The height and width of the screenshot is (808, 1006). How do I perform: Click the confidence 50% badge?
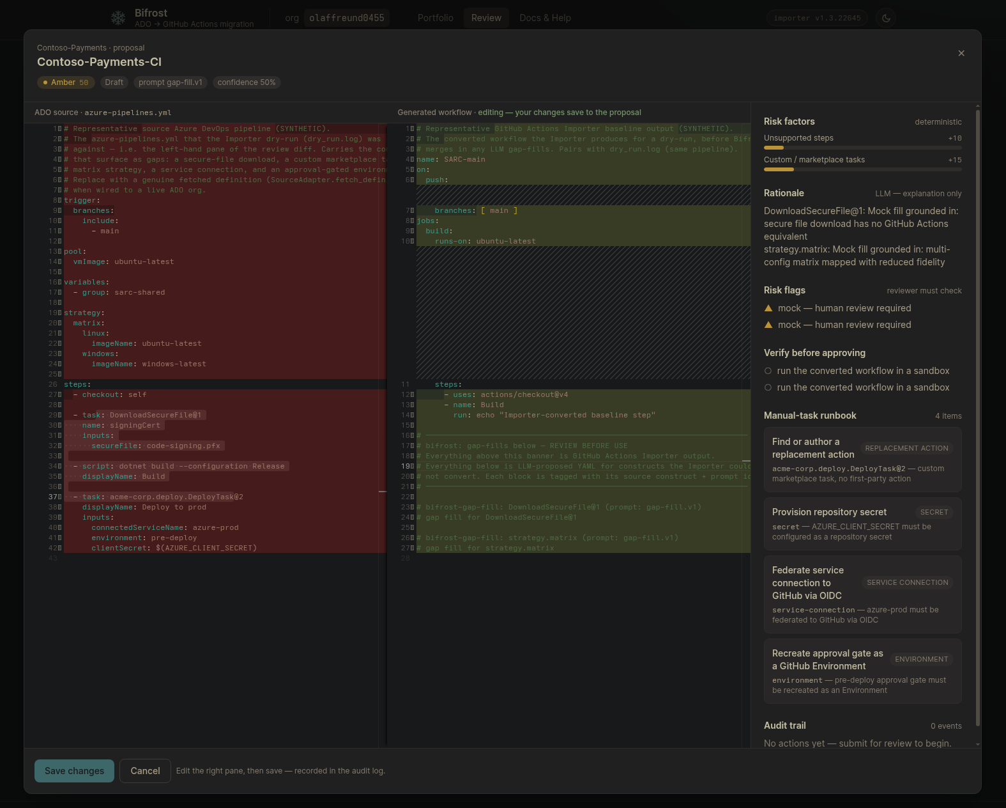247,82
